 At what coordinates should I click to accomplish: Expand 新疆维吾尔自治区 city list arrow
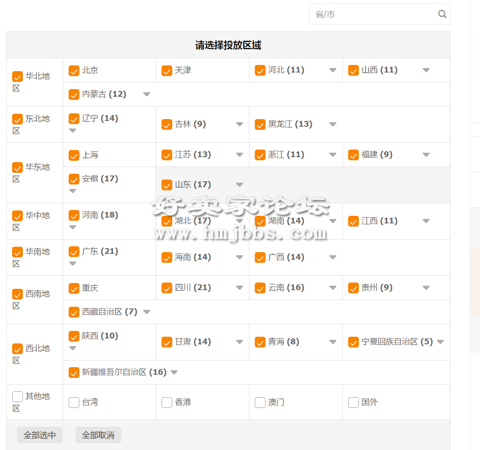[174, 373]
